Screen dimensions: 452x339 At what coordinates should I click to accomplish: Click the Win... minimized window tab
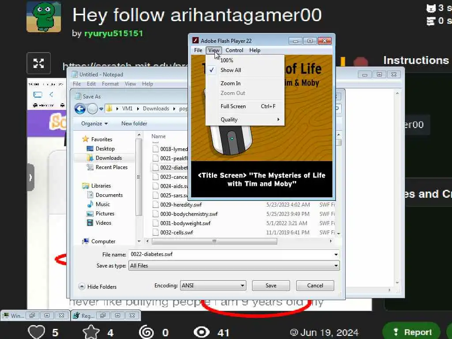pyautogui.click(x=14, y=316)
